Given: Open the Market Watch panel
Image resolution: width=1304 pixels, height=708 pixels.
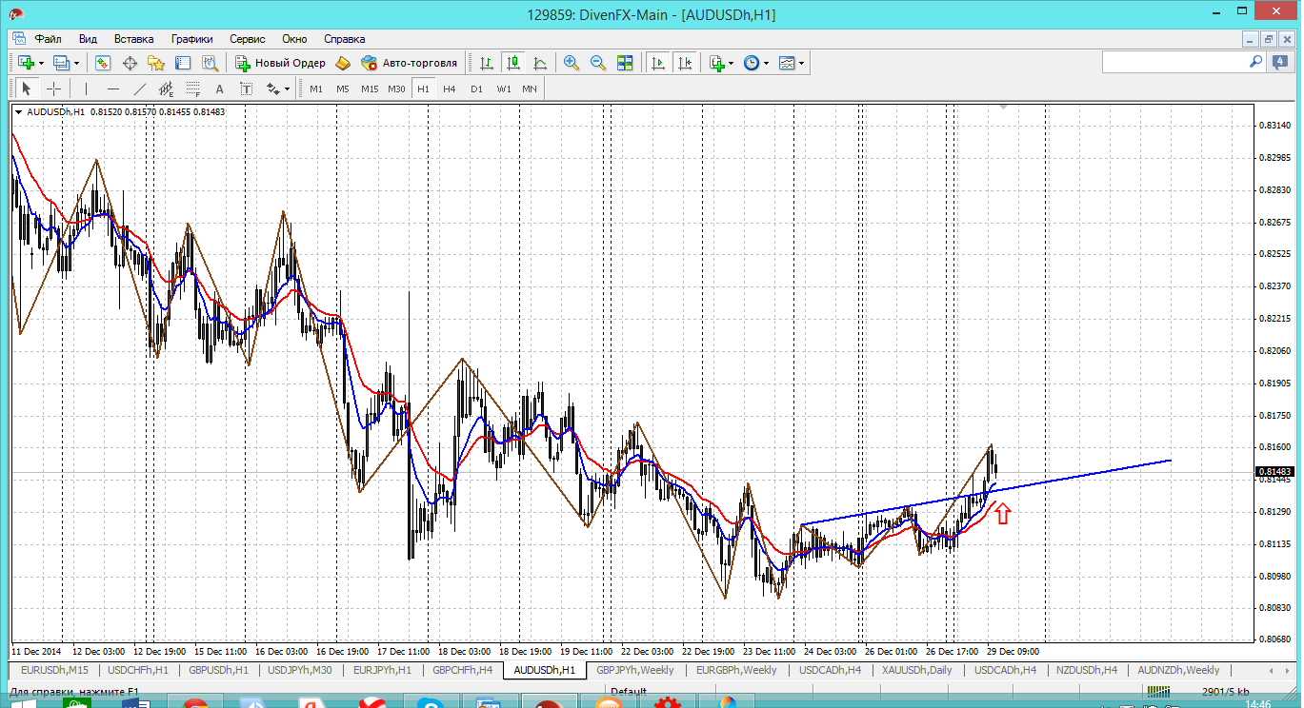Looking at the screenshot, I should [x=103, y=63].
